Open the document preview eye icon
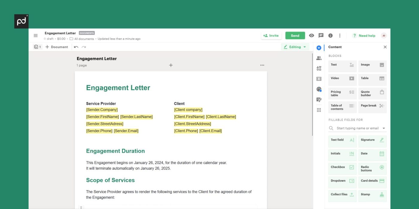The width and height of the screenshot is (419, 209). coord(311,35)
